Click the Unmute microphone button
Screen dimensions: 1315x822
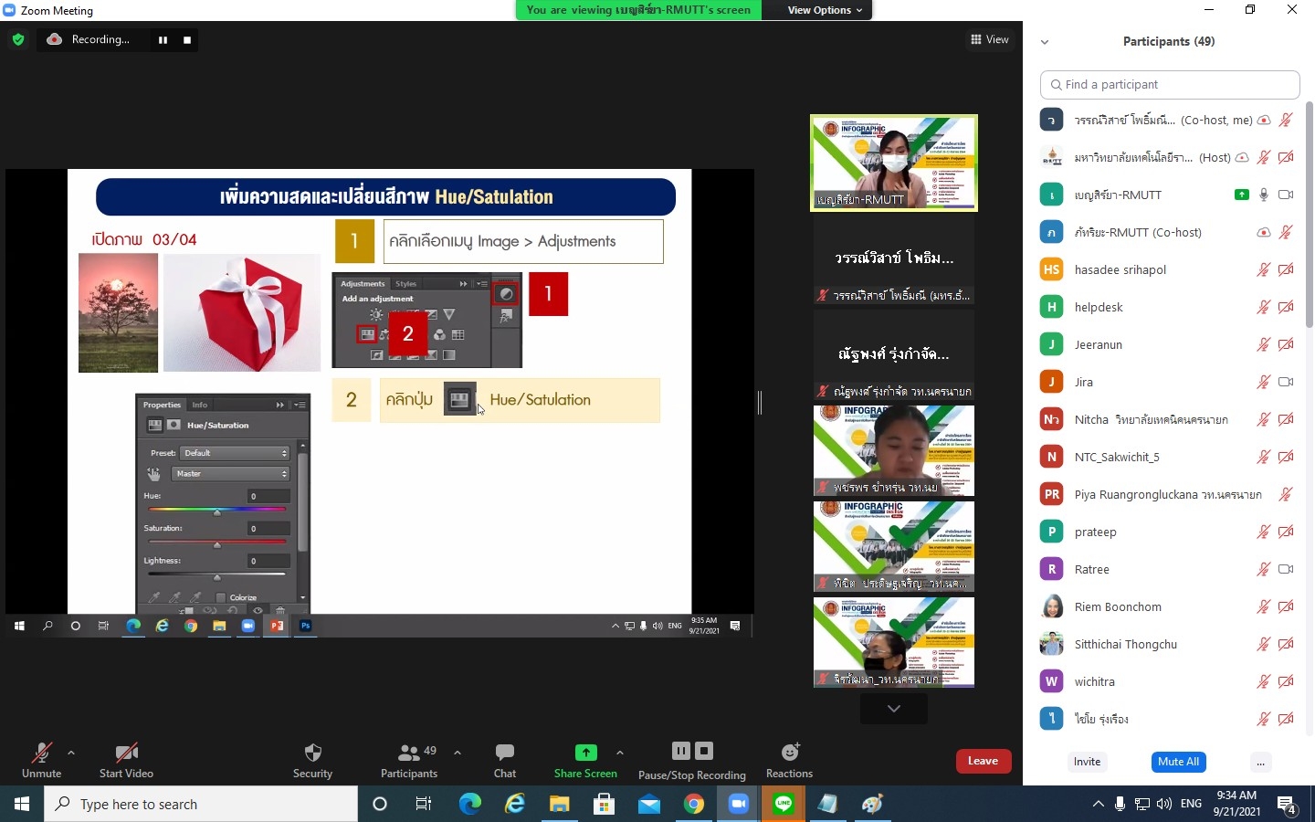[41, 760]
